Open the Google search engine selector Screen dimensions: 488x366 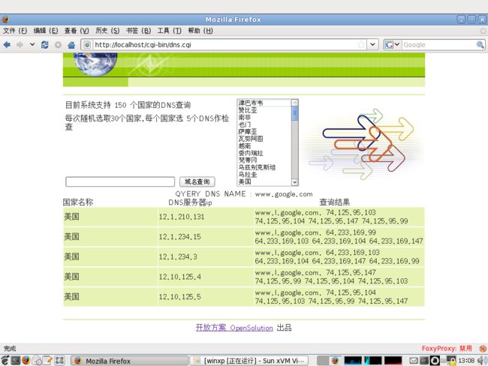(x=392, y=44)
